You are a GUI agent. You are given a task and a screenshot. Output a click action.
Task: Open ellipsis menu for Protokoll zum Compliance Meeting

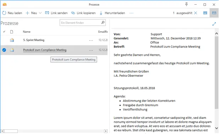(x=91, y=50)
